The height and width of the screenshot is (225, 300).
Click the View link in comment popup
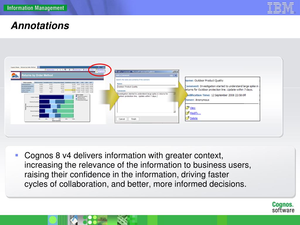coord(193,108)
